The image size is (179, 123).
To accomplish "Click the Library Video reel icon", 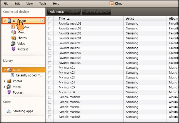I will coord(9,87).
